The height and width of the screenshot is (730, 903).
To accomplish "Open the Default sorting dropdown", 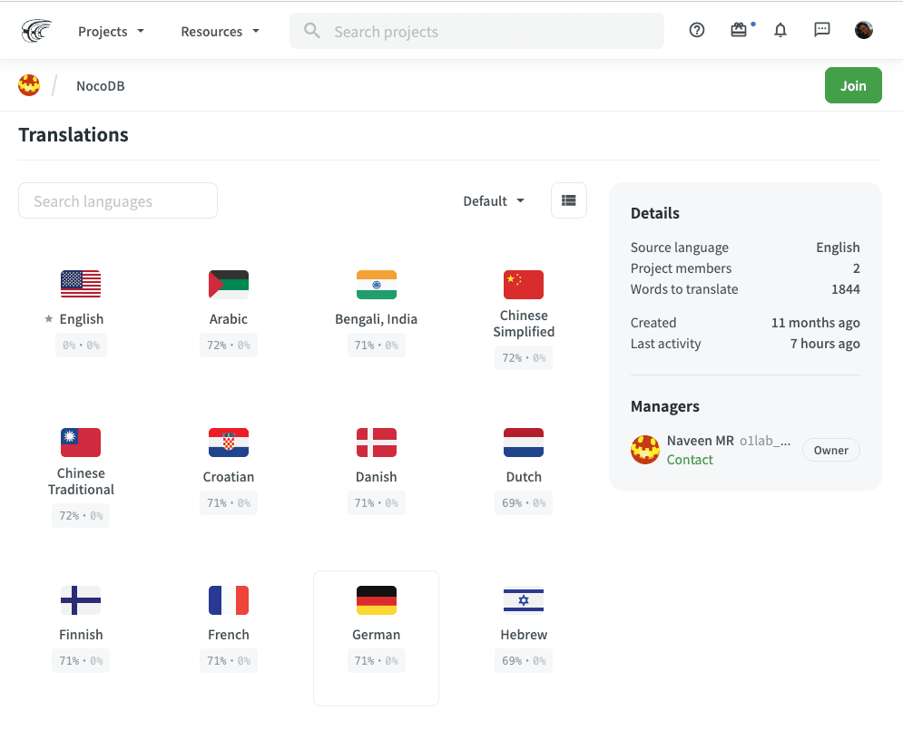I will pyautogui.click(x=493, y=200).
